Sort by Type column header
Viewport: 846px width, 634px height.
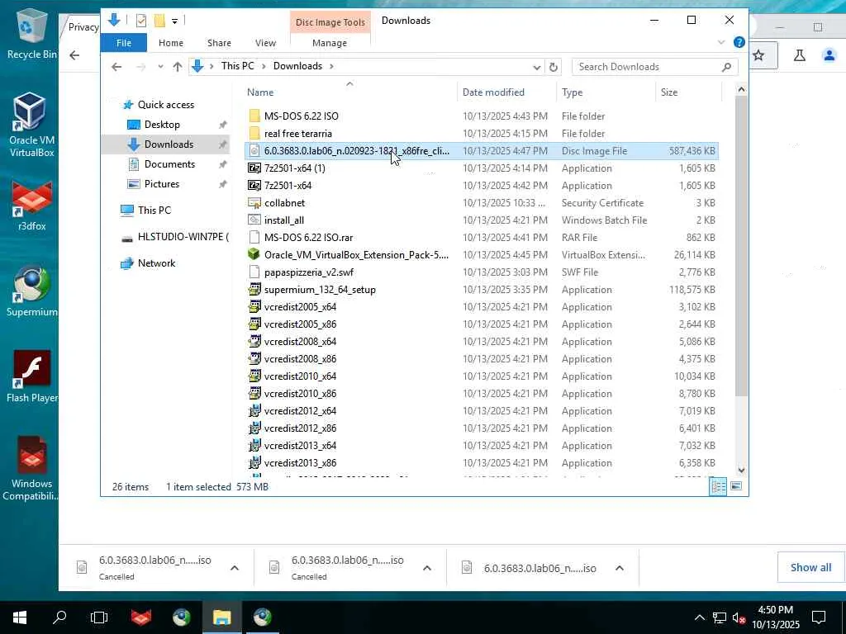point(606,92)
